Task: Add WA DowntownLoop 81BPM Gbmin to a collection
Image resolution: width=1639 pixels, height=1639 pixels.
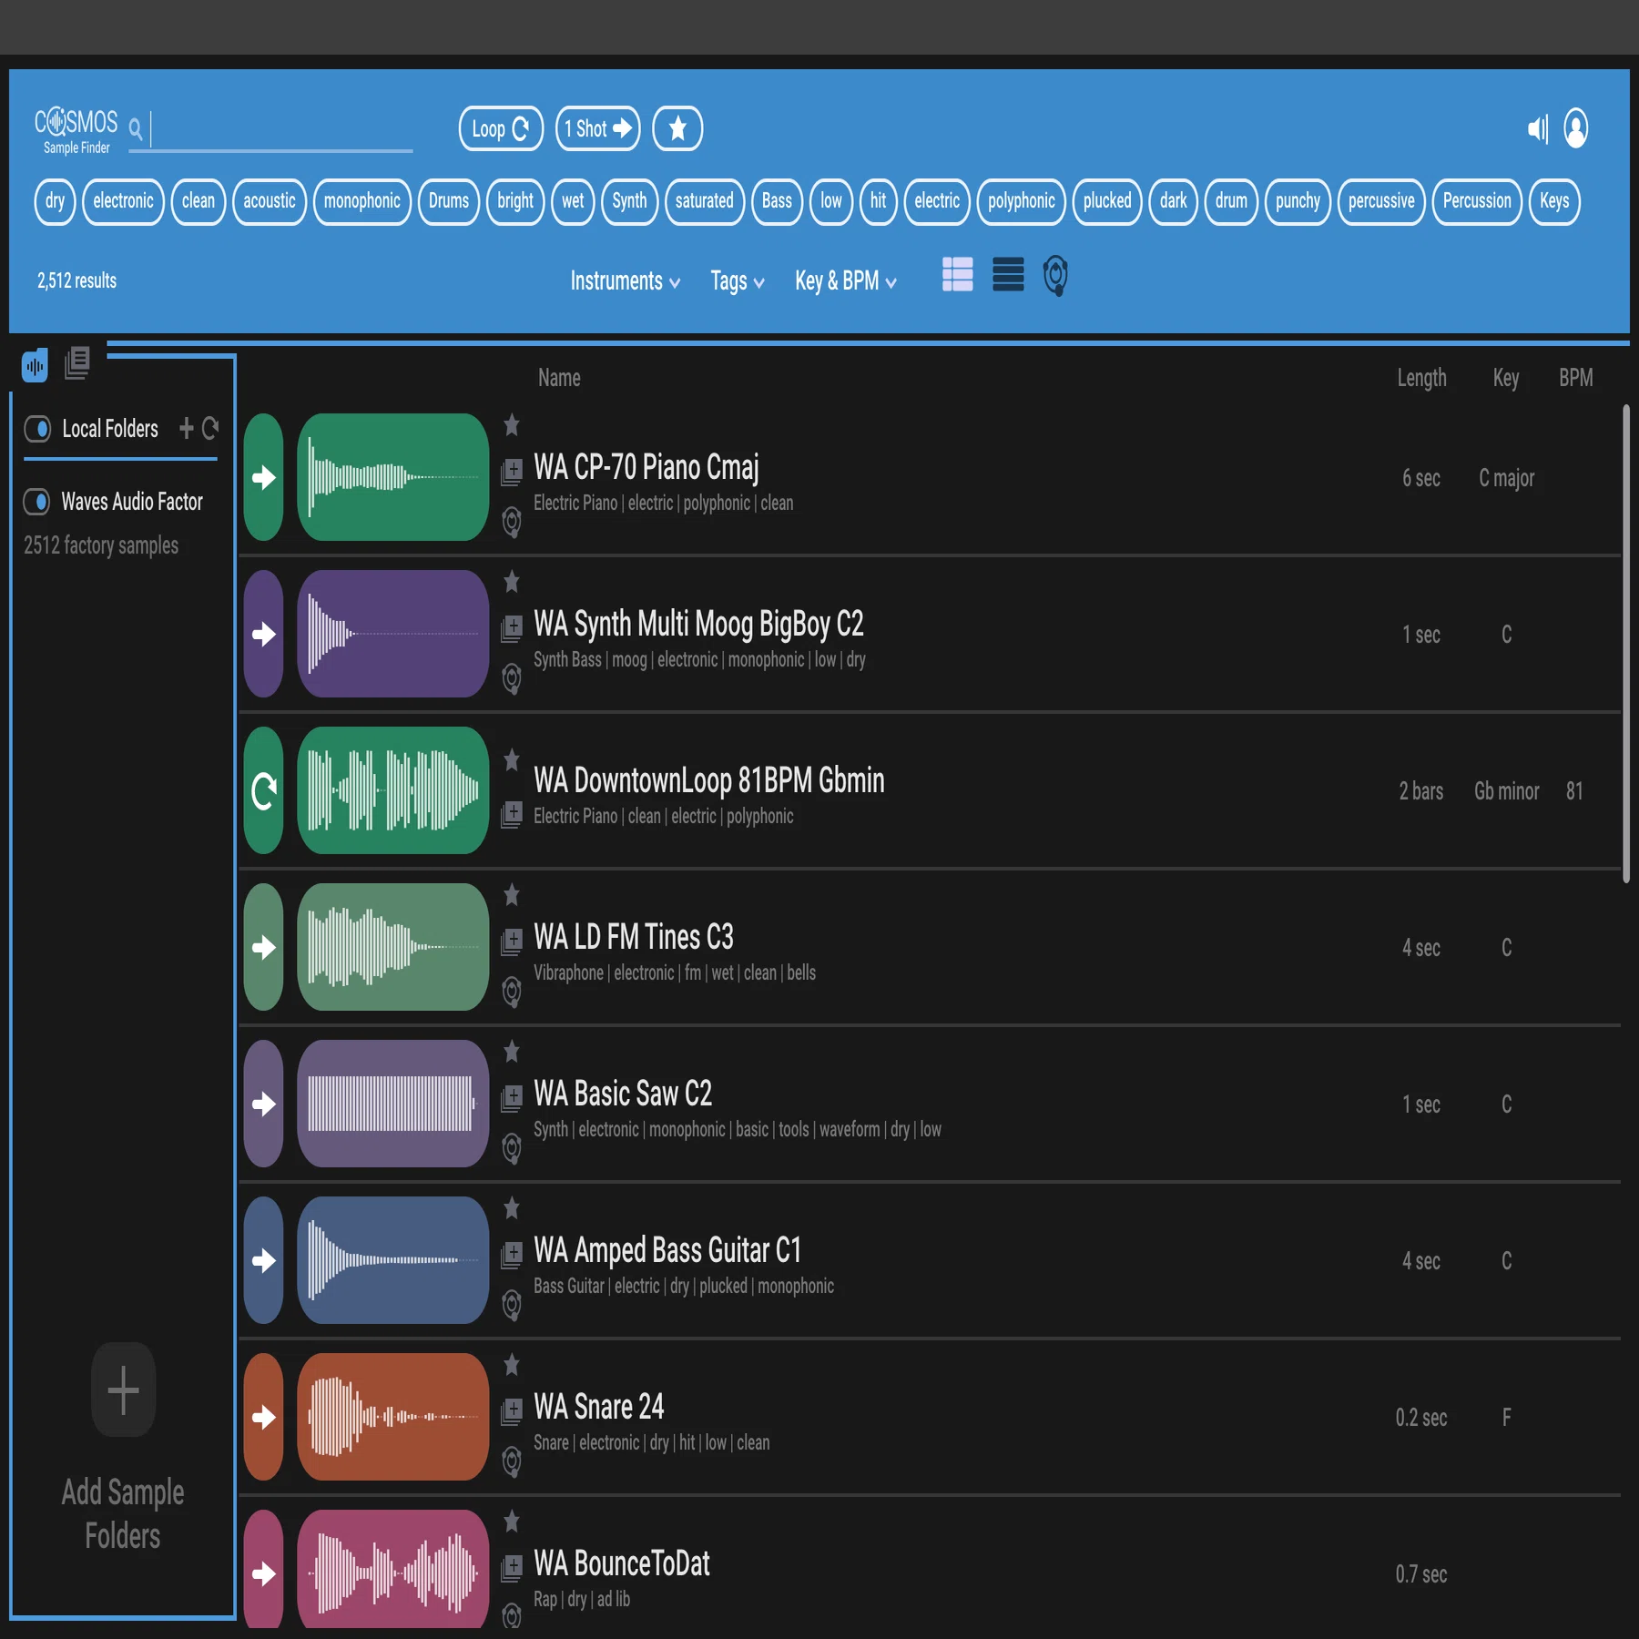Action: coord(512,814)
